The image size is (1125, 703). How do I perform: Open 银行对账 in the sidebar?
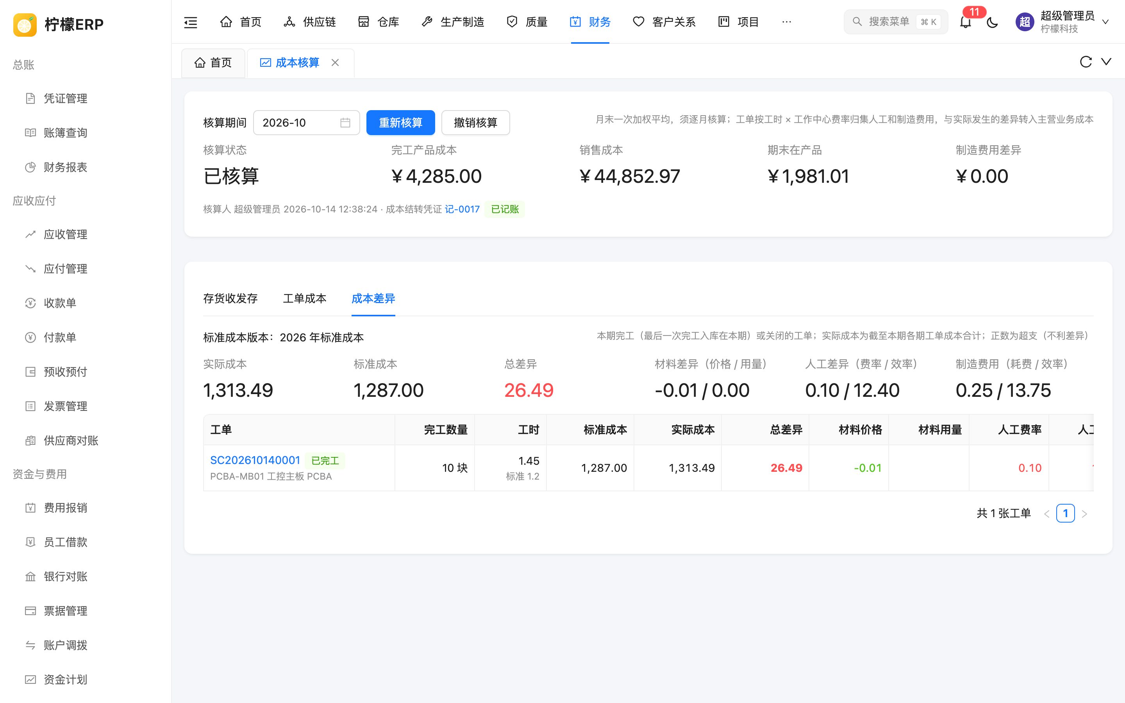[x=65, y=576]
